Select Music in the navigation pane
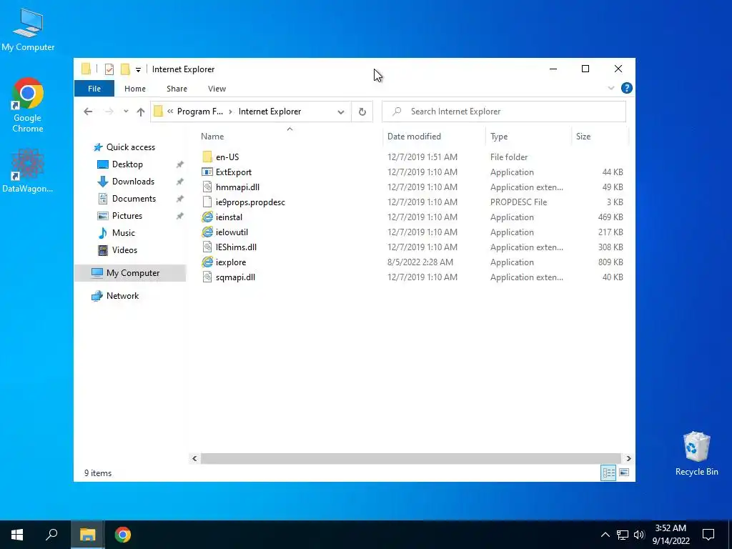732x549 pixels. pos(116,233)
